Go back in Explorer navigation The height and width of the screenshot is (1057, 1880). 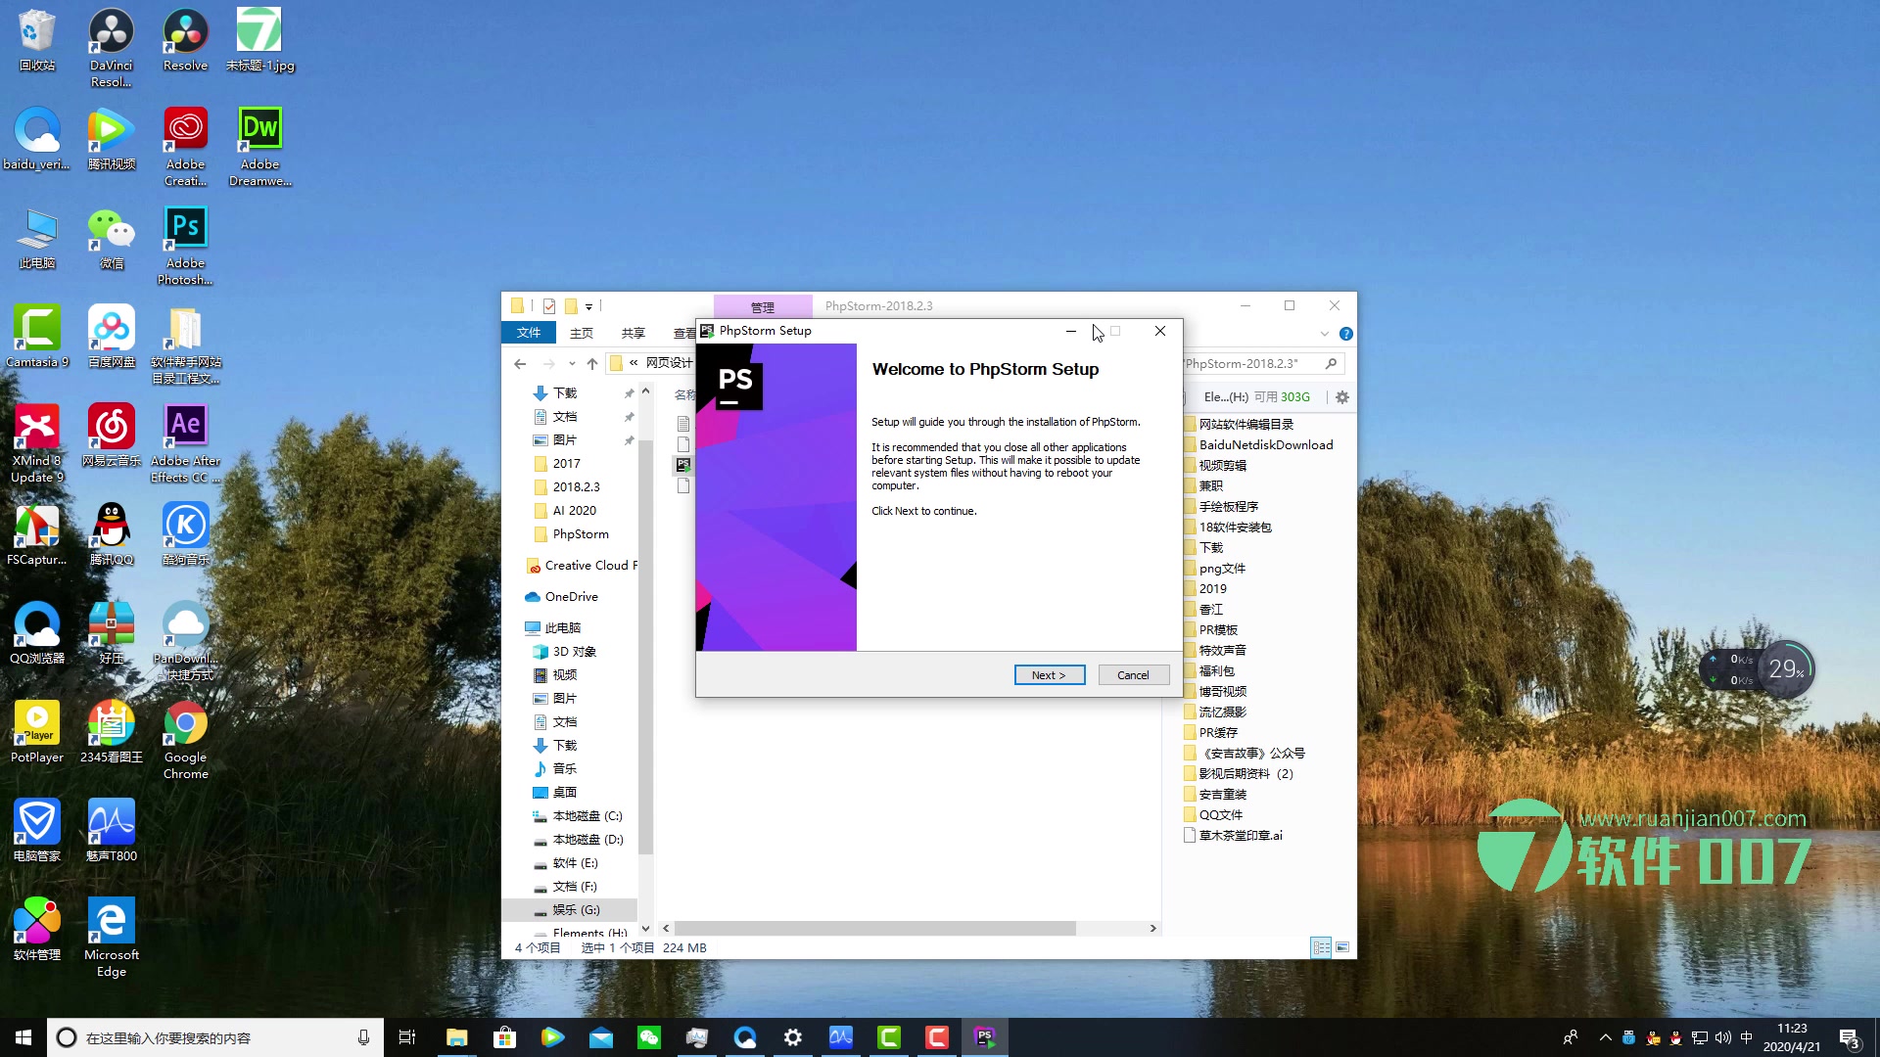click(x=520, y=364)
